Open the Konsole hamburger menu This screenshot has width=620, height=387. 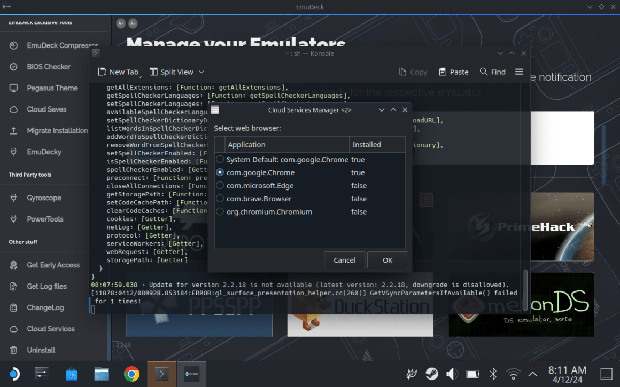[519, 72]
